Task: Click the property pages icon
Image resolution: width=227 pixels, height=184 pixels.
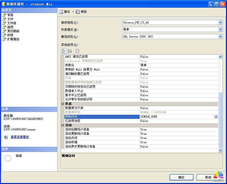Action: pos(77,51)
